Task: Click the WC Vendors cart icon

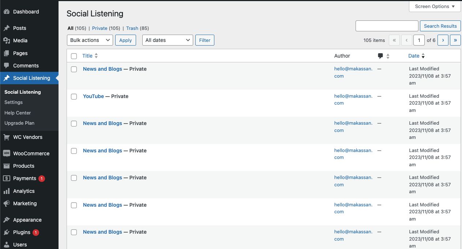Action: click(x=7, y=137)
